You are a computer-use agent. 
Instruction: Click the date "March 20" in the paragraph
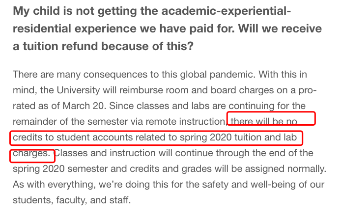84,106
